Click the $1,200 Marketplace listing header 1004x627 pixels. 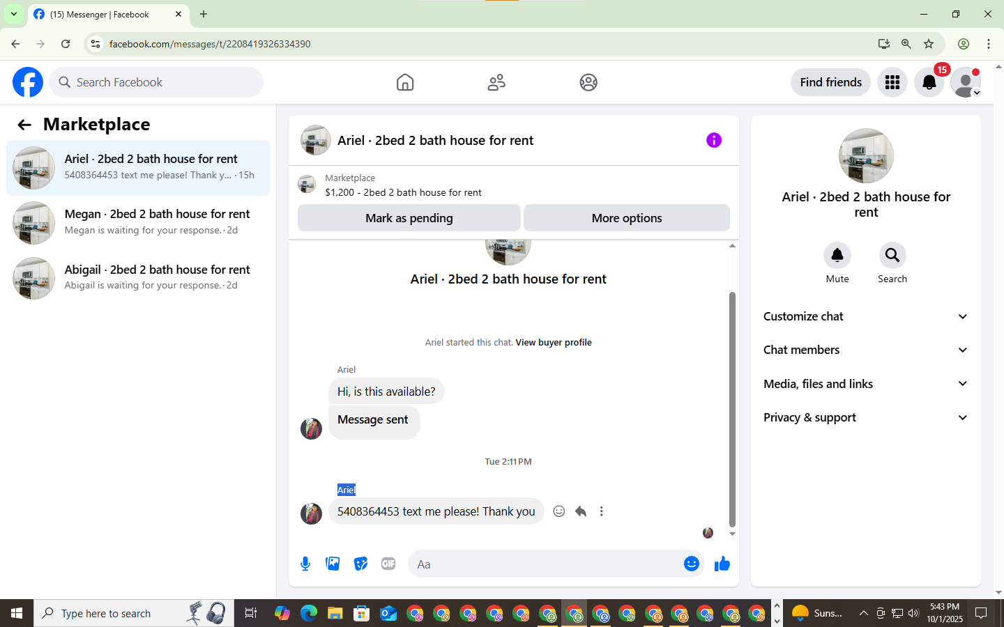click(x=514, y=185)
